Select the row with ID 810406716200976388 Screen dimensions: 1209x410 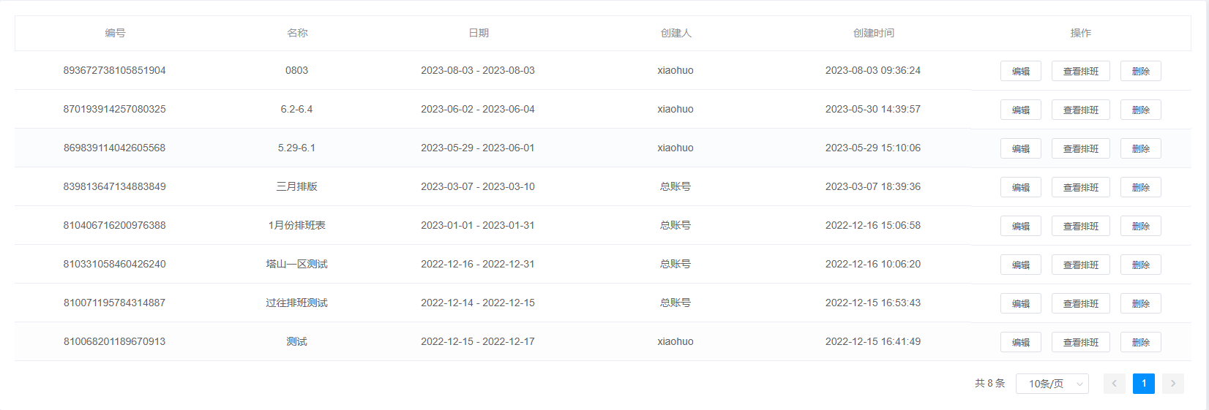coord(114,225)
